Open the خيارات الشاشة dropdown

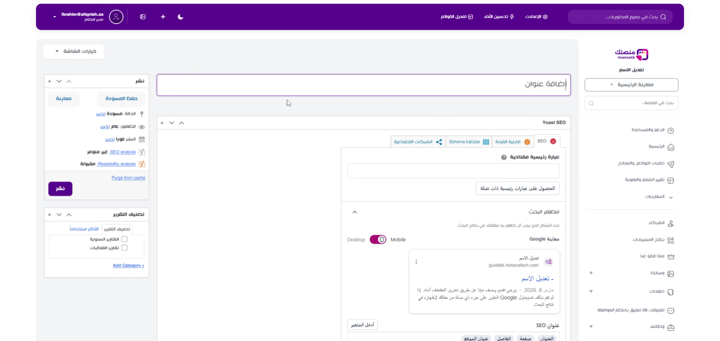(73, 51)
